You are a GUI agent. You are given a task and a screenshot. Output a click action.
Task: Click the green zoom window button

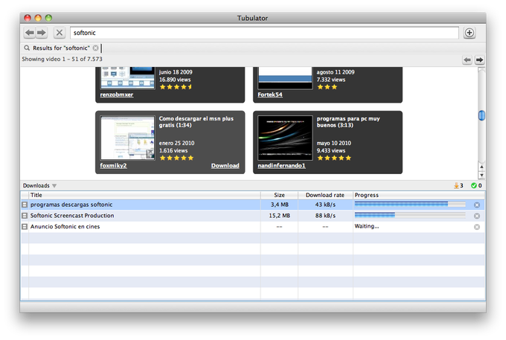[48, 18]
